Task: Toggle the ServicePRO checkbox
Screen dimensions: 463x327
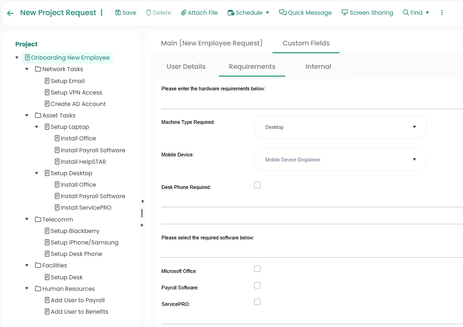Action: click(257, 302)
